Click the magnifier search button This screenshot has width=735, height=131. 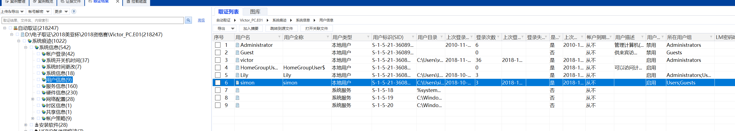(x=188, y=20)
